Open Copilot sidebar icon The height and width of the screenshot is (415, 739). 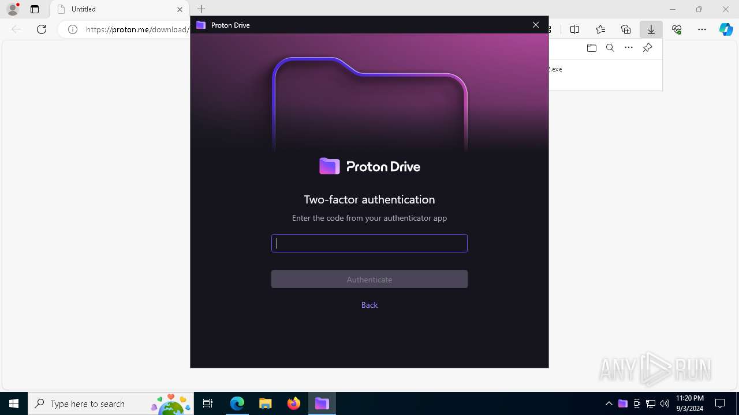tap(726, 29)
